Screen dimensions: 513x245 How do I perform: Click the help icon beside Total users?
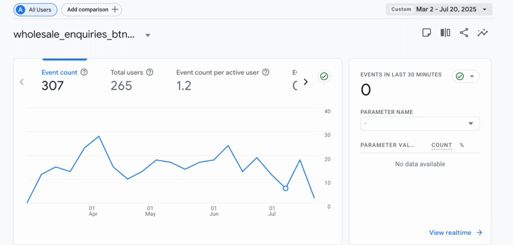[150, 72]
